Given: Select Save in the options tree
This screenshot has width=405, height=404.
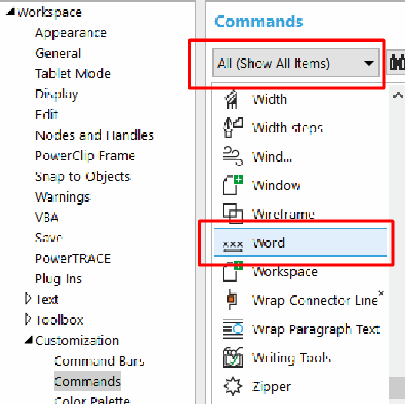Looking at the screenshot, I should 49,238.
